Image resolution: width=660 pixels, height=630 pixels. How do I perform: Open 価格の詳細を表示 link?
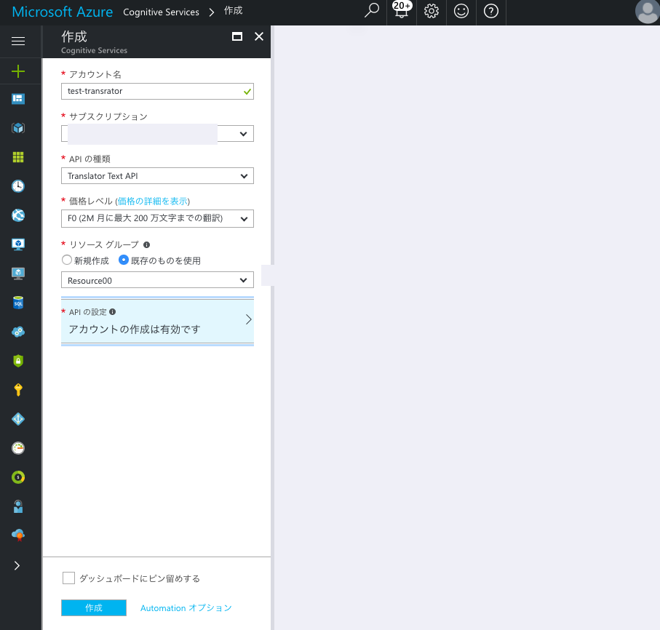pyautogui.click(x=152, y=202)
